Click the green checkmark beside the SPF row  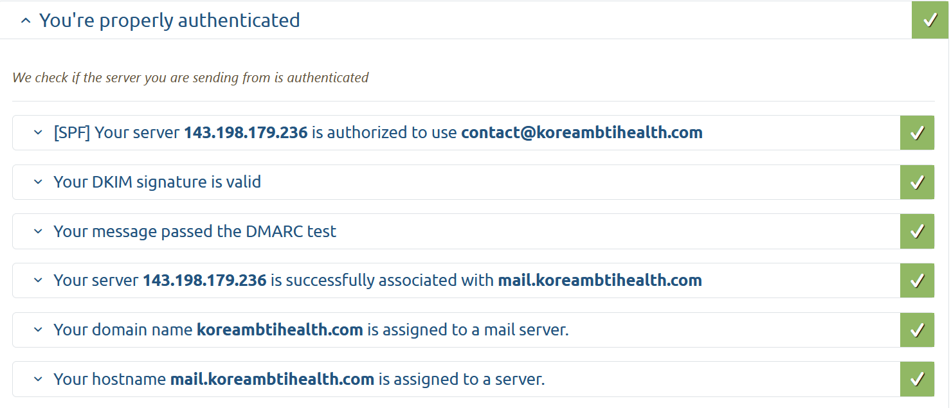click(917, 133)
